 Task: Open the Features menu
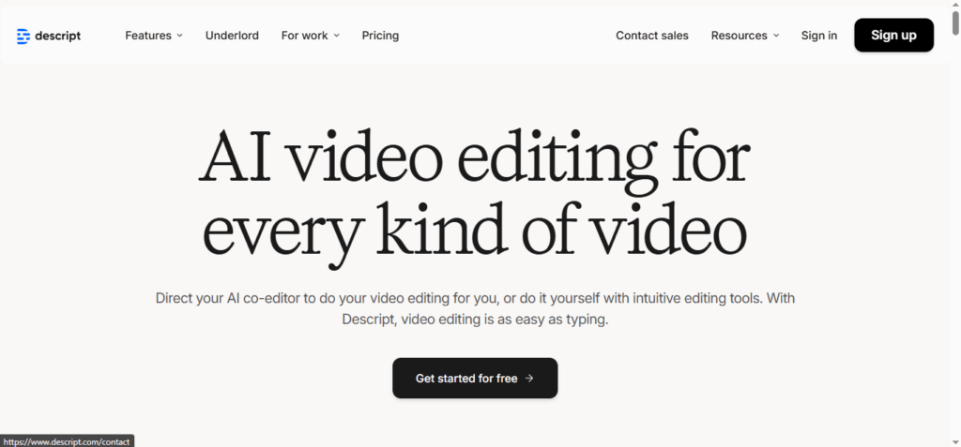coord(148,36)
